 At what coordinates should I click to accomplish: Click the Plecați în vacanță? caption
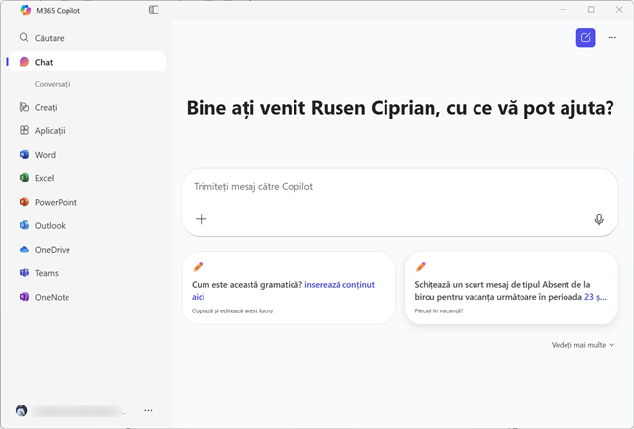(438, 310)
